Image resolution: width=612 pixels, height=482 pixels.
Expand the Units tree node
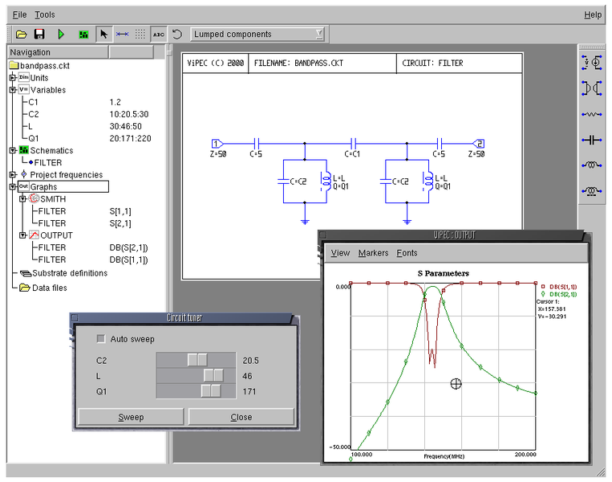[x=13, y=78]
